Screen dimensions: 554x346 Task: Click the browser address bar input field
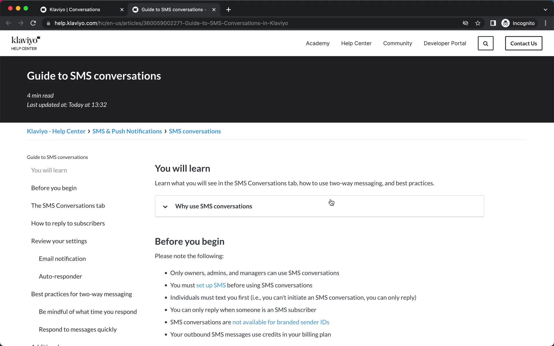click(171, 23)
